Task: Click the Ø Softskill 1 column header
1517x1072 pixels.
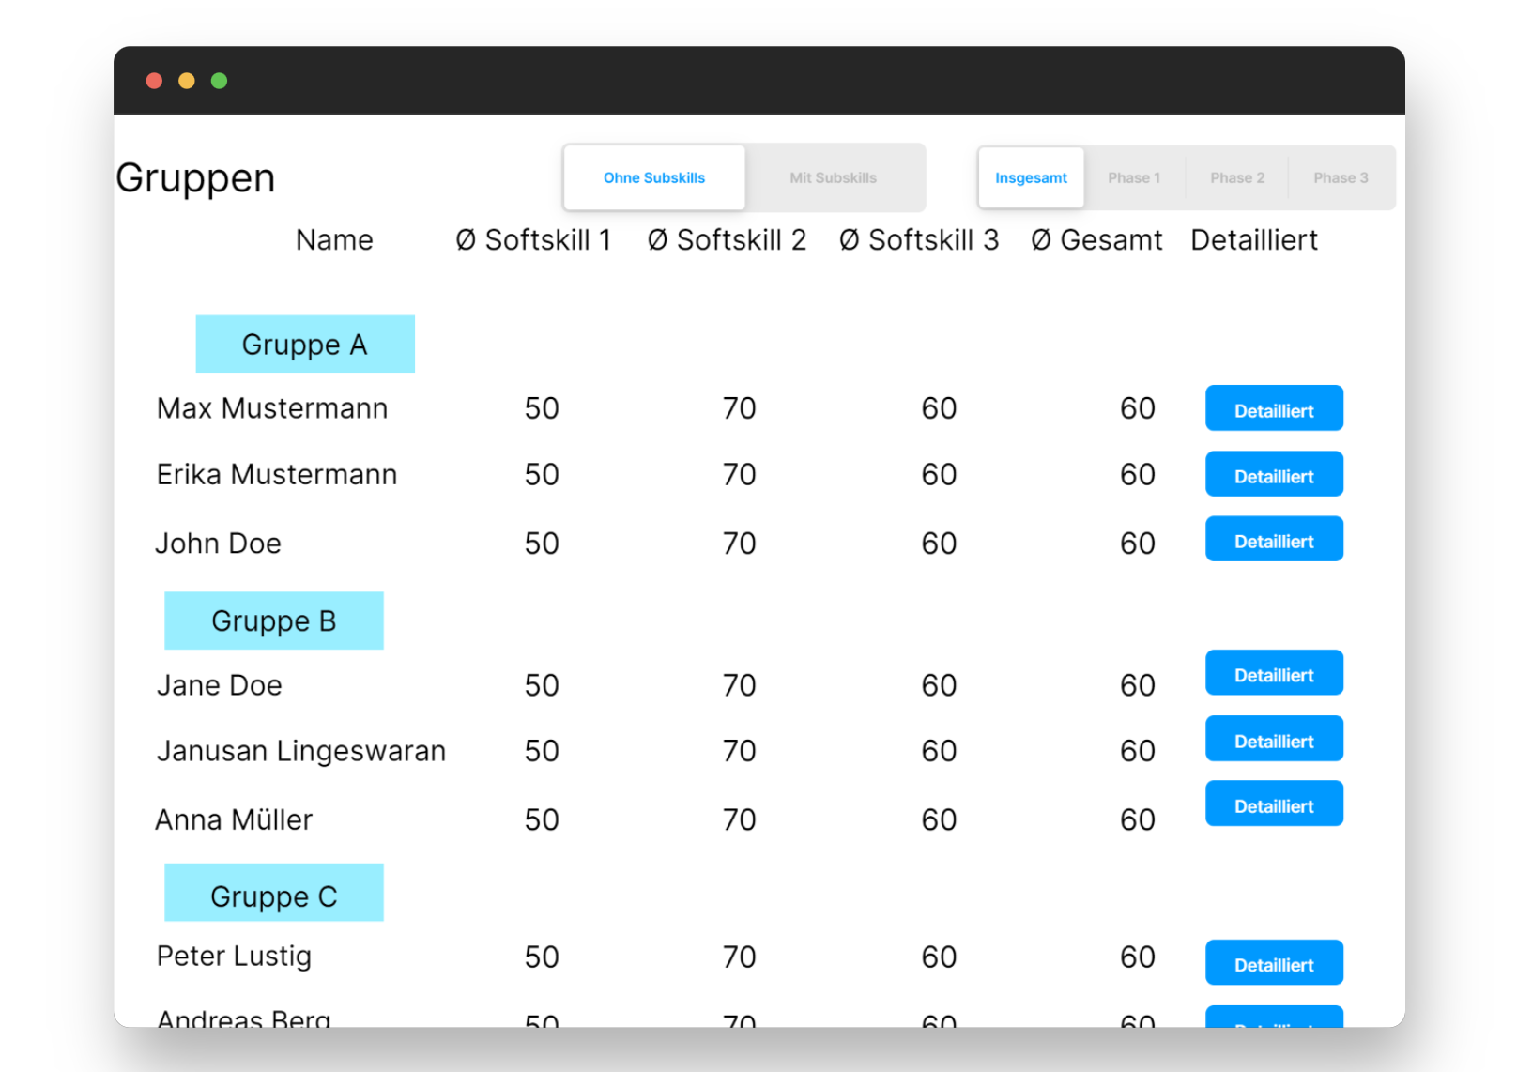Action: point(533,240)
